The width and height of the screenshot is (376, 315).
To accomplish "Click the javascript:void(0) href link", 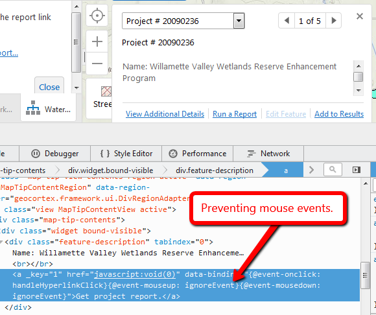I will 135,274.
